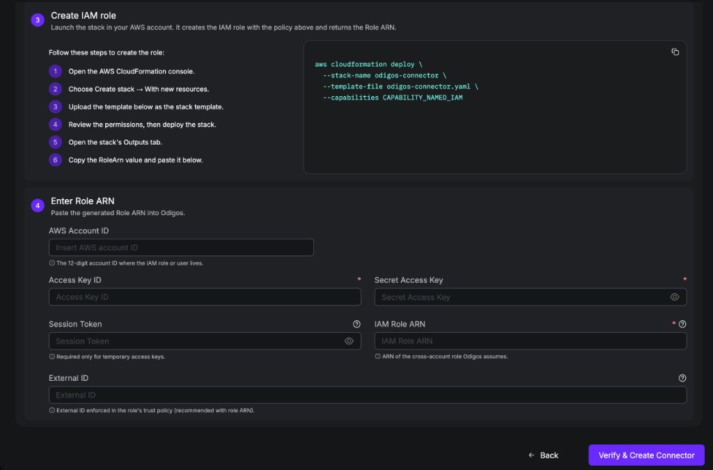The image size is (713, 470).
Task: Copy the cloudformation deploy command
Action: (675, 52)
